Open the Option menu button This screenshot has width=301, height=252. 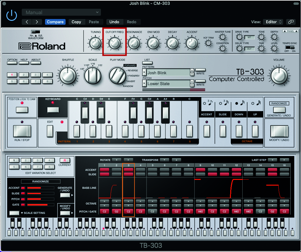pyautogui.click(x=12, y=63)
